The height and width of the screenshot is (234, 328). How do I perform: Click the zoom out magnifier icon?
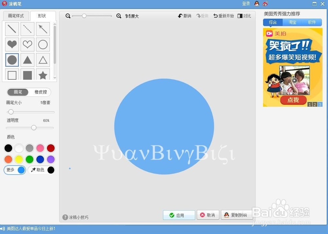[x=68, y=16]
